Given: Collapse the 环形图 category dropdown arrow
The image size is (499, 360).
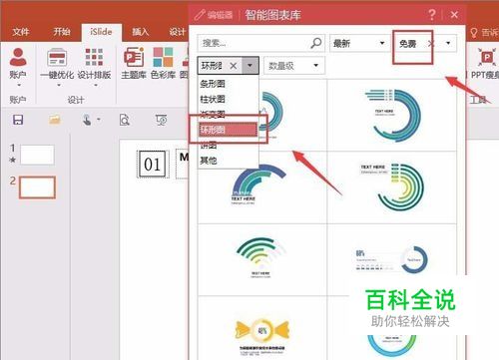Looking at the screenshot, I should pyautogui.click(x=250, y=66).
